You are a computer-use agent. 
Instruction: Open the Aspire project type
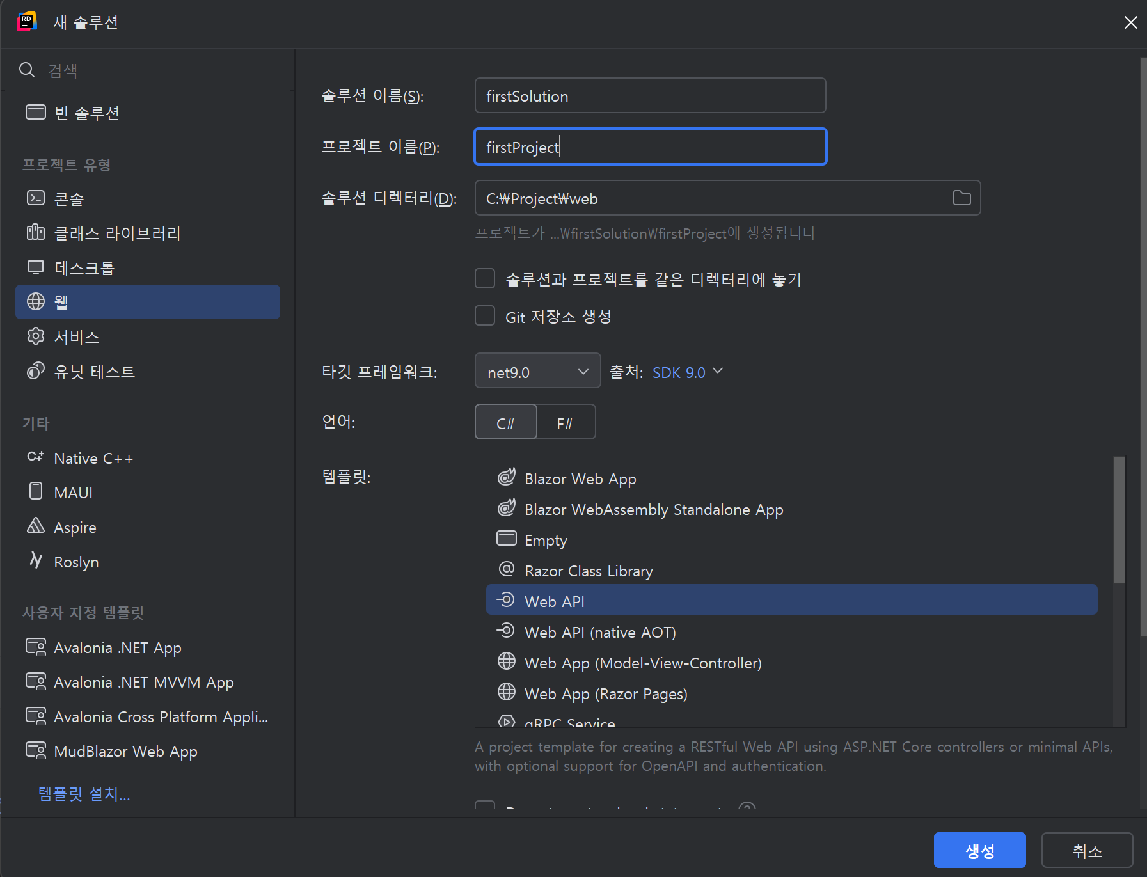click(x=147, y=527)
